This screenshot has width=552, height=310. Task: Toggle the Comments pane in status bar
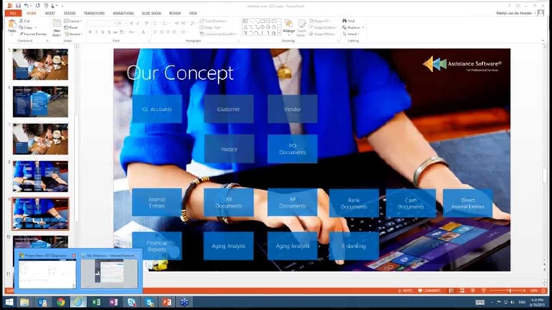429,291
